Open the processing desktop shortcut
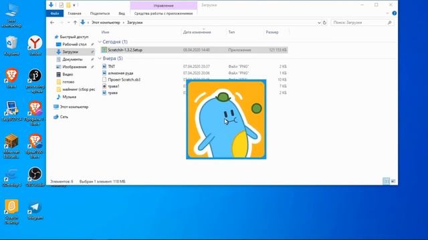Screen dimensions: 428x240 pyautogui.click(x=35, y=80)
